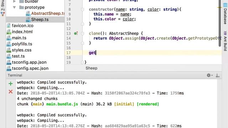The height and width of the screenshot is (128, 228).
Task: Click the editor vertical scrollbar thumb
Action: 219,23
